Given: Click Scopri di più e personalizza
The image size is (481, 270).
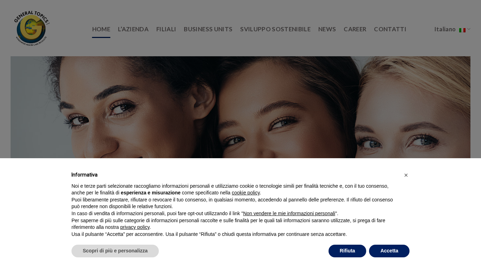Looking at the screenshot, I should click(x=115, y=251).
